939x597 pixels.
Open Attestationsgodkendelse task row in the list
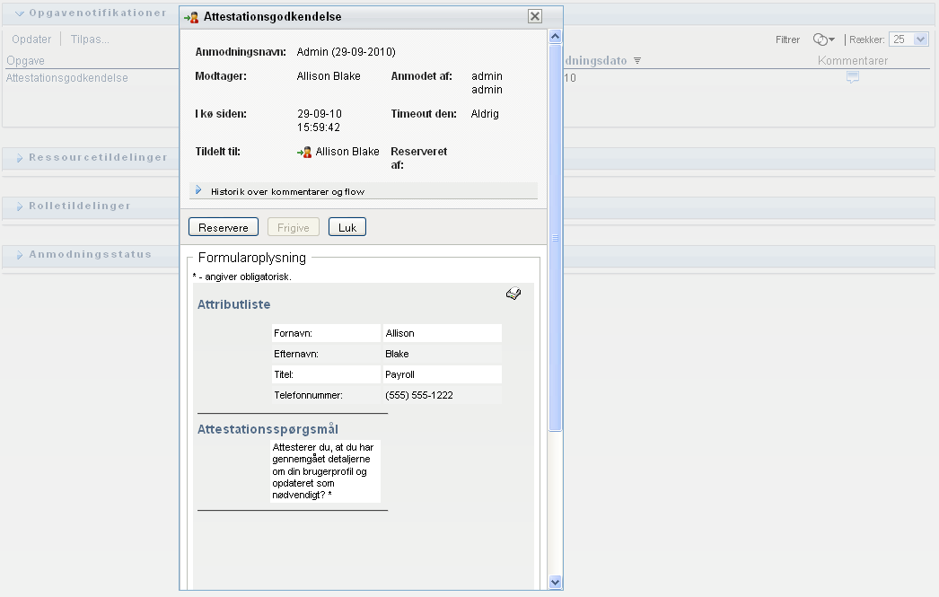pyautogui.click(x=67, y=78)
